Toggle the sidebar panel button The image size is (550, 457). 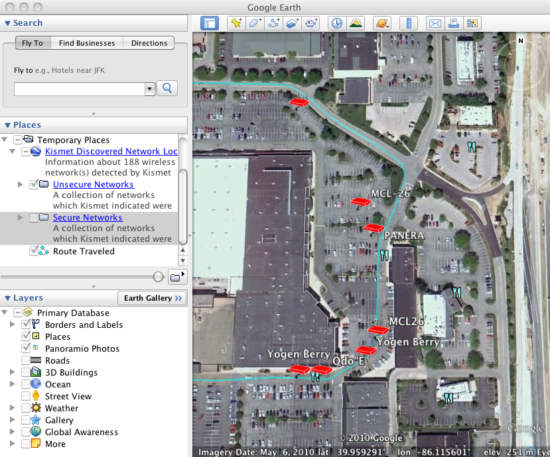pyautogui.click(x=210, y=23)
